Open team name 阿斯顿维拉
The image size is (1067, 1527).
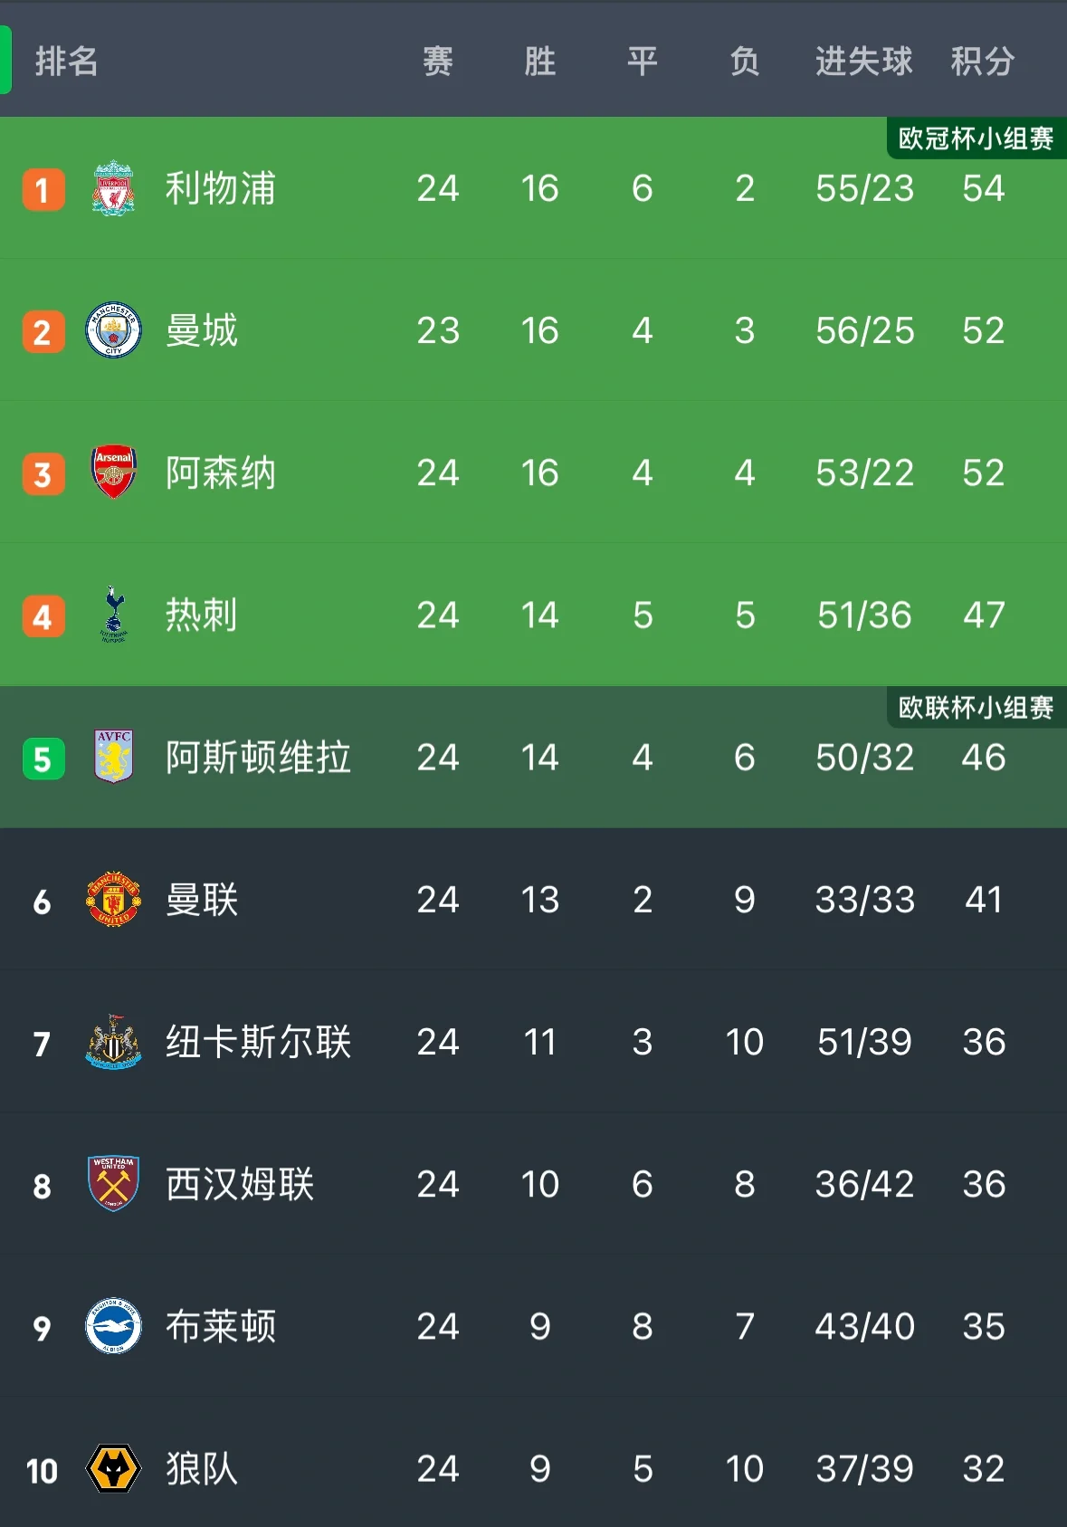(x=258, y=757)
